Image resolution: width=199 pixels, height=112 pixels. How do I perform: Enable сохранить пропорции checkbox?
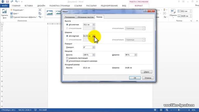click(x=67, y=58)
